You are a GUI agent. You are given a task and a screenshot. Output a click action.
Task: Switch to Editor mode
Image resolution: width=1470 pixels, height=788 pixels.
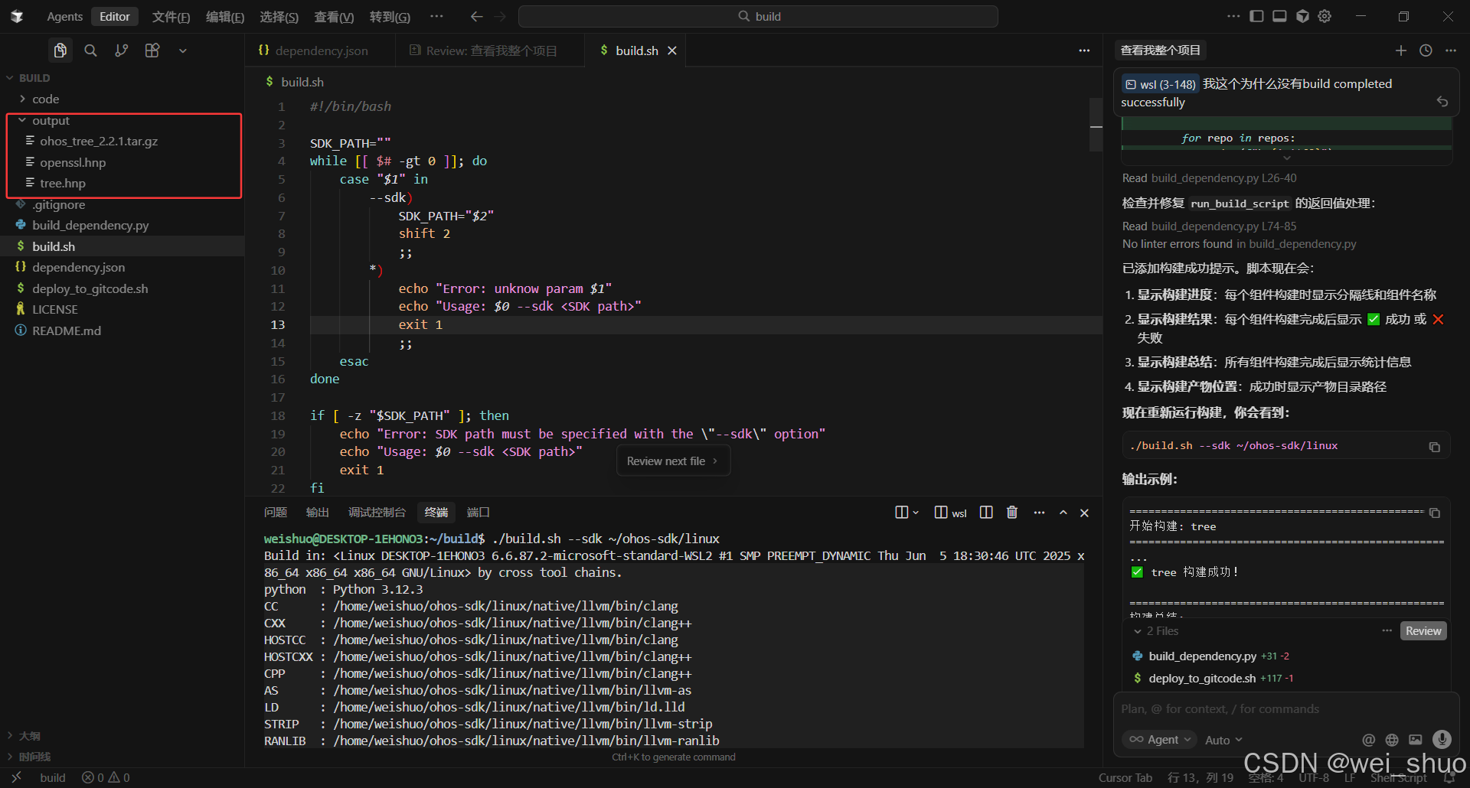coord(115,16)
